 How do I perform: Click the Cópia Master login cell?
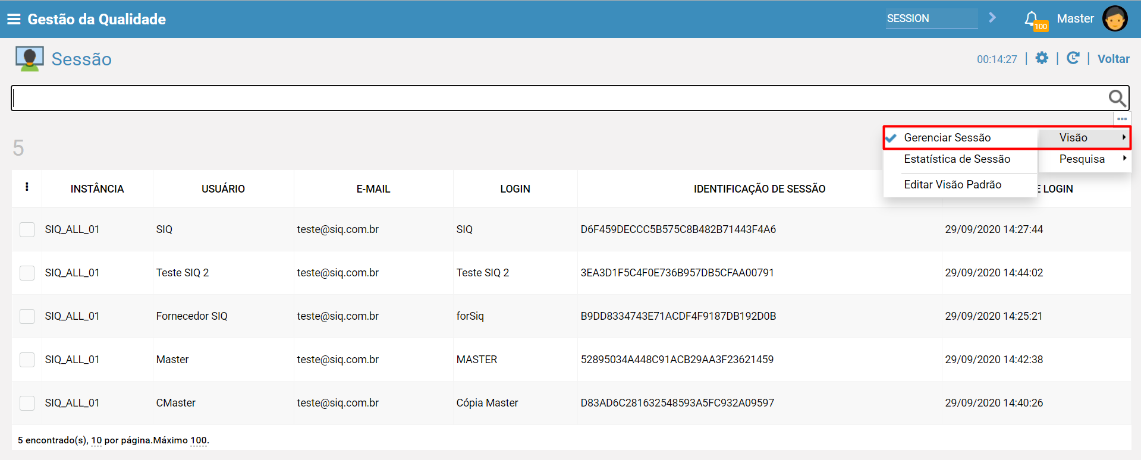point(487,403)
